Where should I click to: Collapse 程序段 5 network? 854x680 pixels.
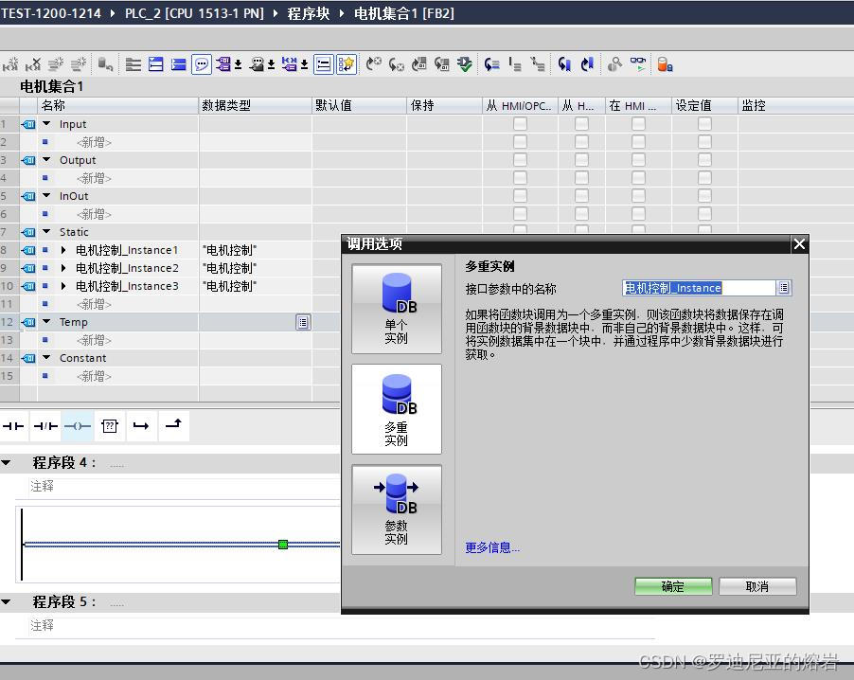(x=7, y=602)
